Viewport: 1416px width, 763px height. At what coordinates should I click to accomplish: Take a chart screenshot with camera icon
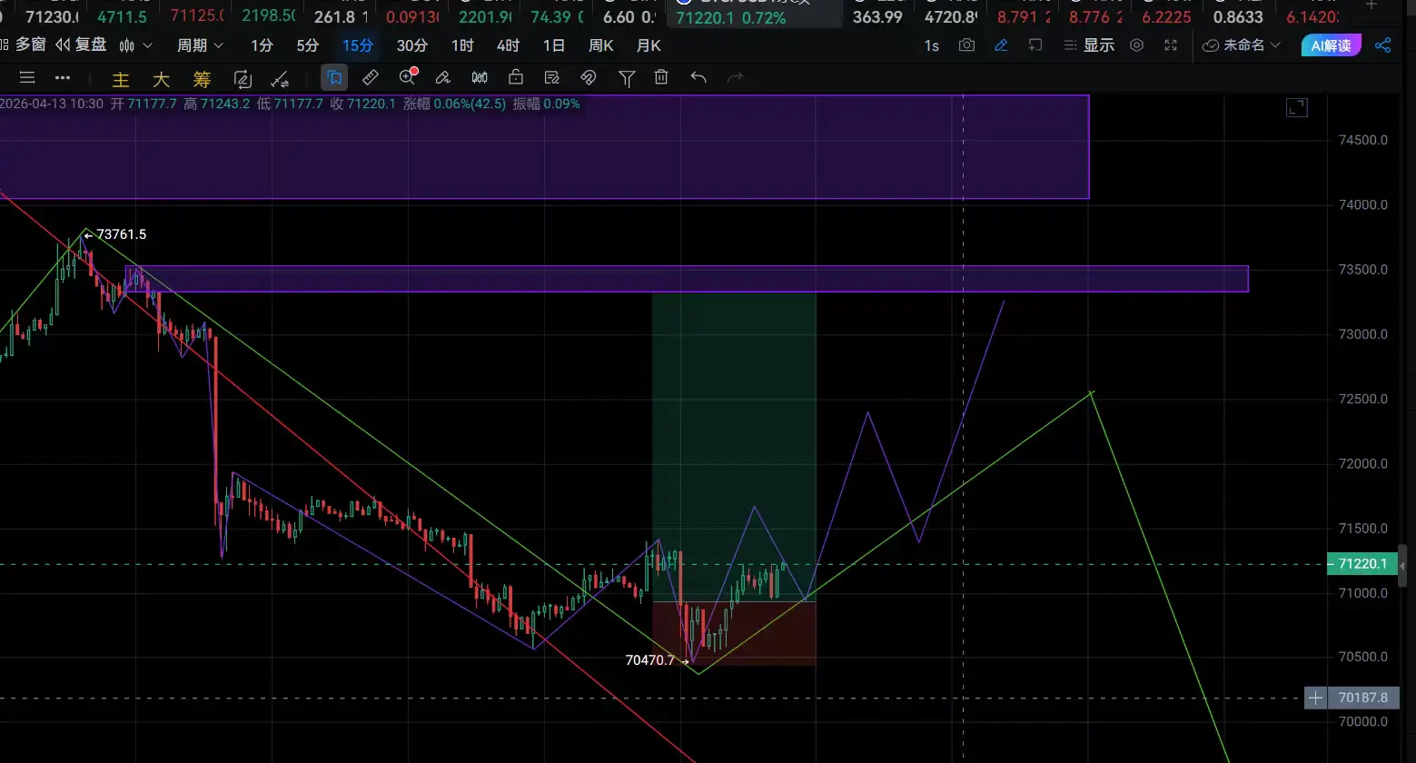click(967, 45)
